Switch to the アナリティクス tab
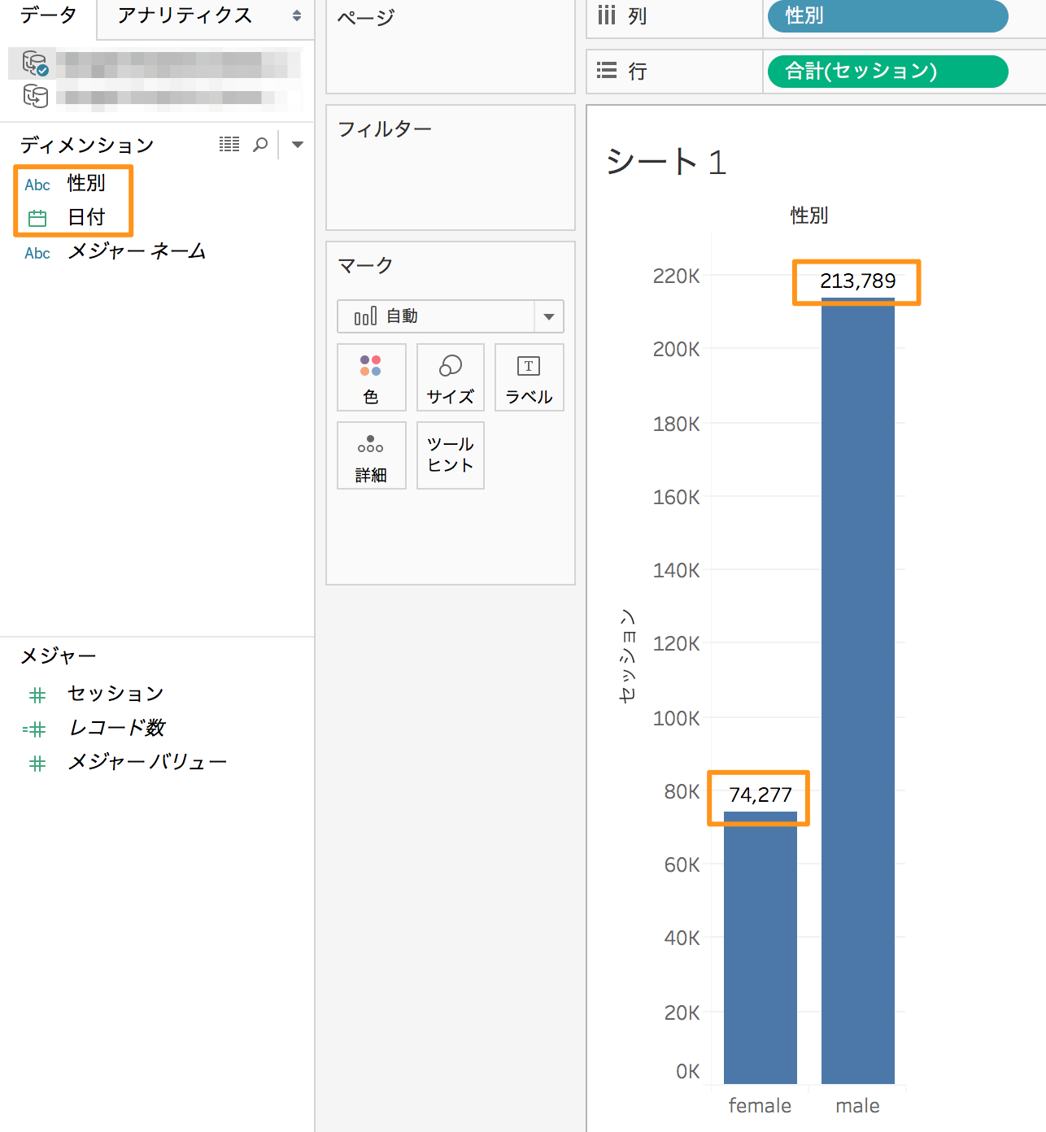The height and width of the screenshot is (1132, 1046). (185, 15)
